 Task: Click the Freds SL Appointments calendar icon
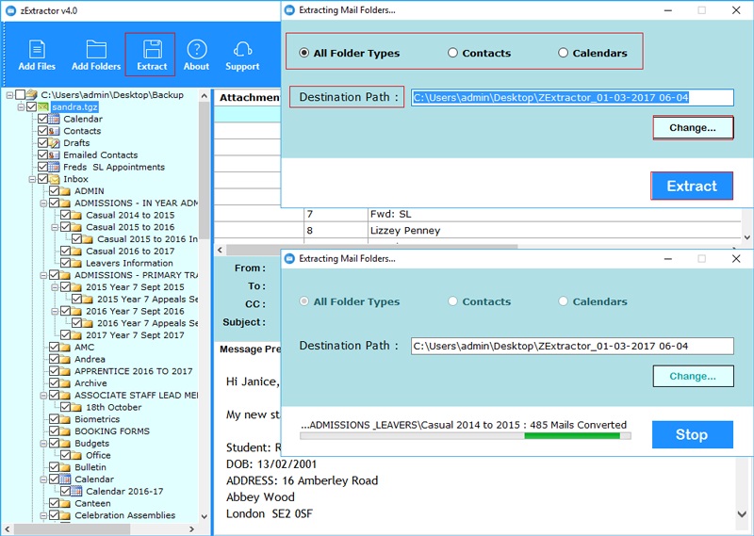(x=55, y=167)
